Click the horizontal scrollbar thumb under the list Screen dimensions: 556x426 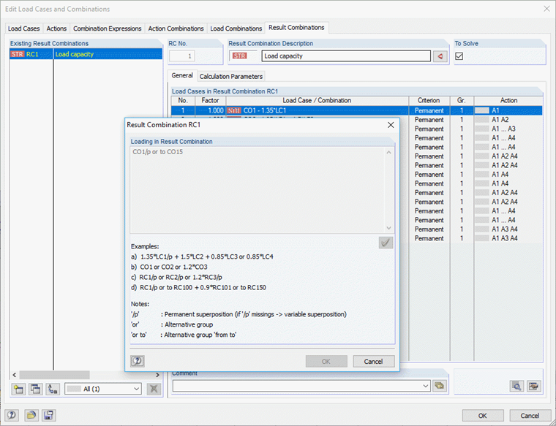(54, 375)
